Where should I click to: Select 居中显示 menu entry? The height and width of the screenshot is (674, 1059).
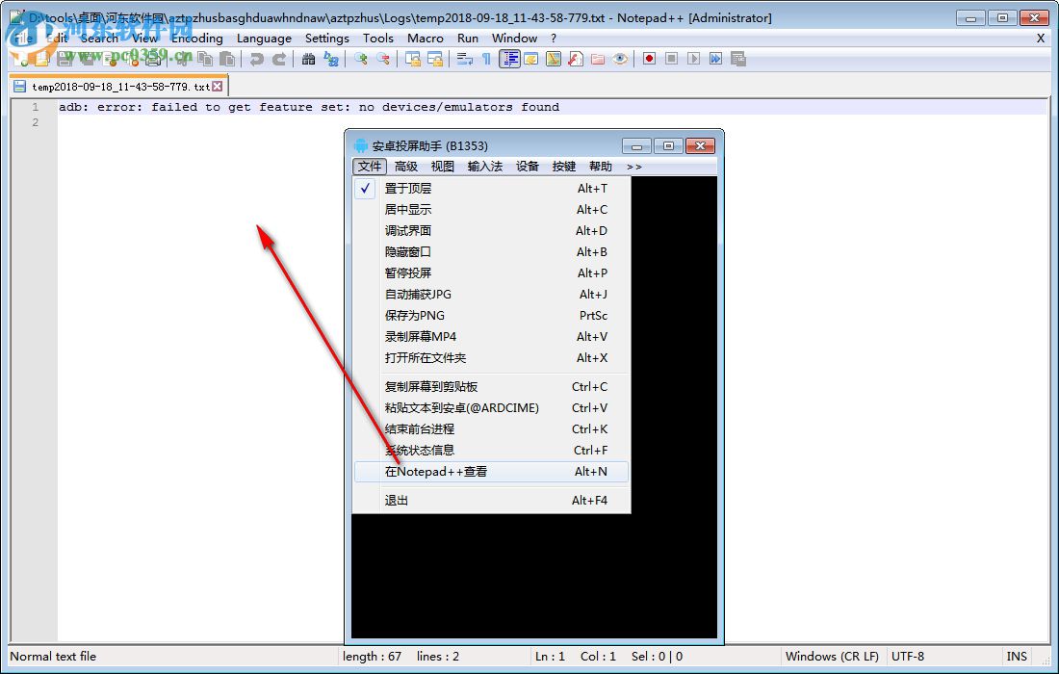point(492,209)
